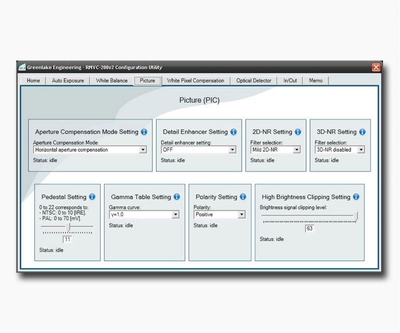Open the 2D-NR Setting info icon
The image size is (400, 333).
298,132
